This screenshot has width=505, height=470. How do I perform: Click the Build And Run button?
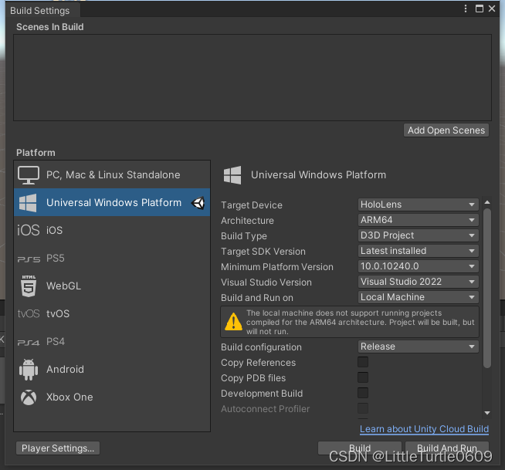[x=447, y=448]
